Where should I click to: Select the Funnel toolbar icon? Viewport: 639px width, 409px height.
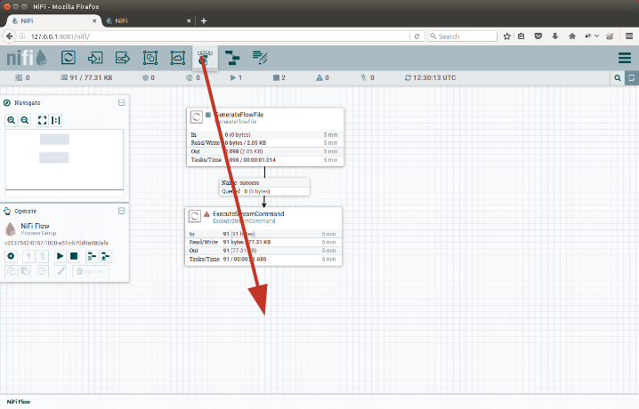click(x=205, y=58)
